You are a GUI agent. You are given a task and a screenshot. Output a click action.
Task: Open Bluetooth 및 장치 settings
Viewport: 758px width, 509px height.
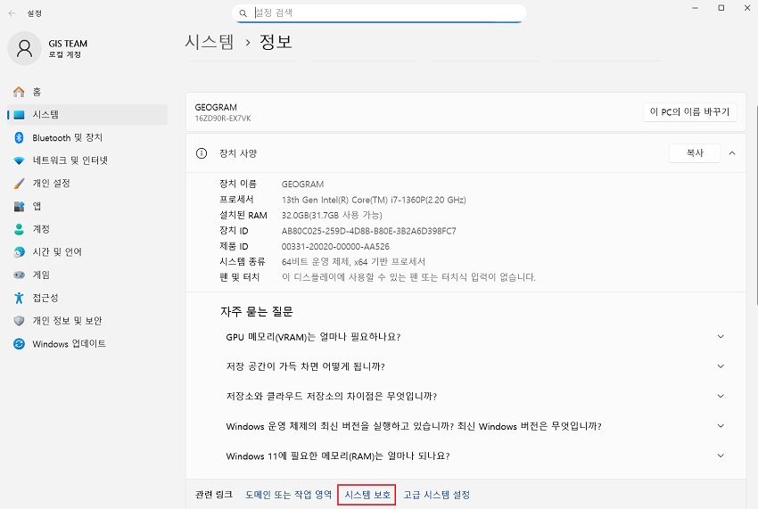tap(87, 138)
